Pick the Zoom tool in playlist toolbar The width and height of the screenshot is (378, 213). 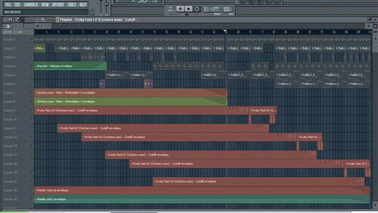[47, 20]
